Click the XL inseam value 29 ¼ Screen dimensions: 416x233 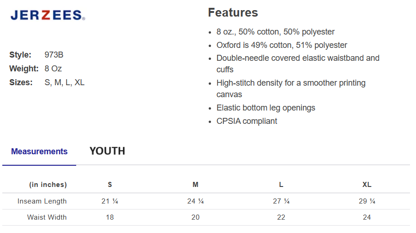coord(367,201)
